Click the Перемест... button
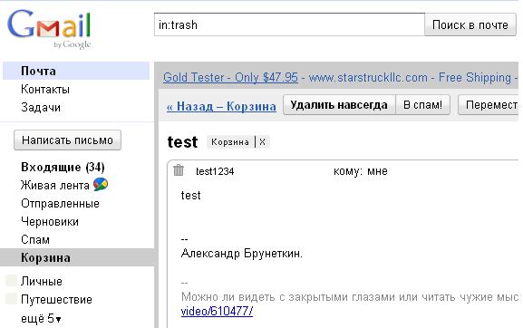The width and height of the screenshot is (523, 328). click(x=489, y=105)
